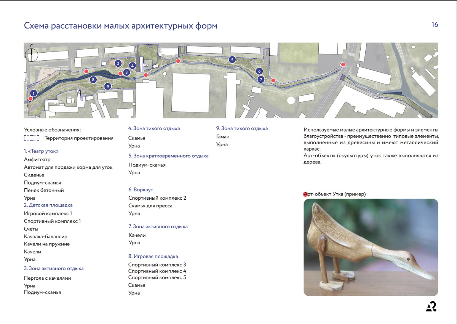Viewport: 457px width, 324px height.
Task: Select heading "6. Воркаут"
Action: click(141, 189)
